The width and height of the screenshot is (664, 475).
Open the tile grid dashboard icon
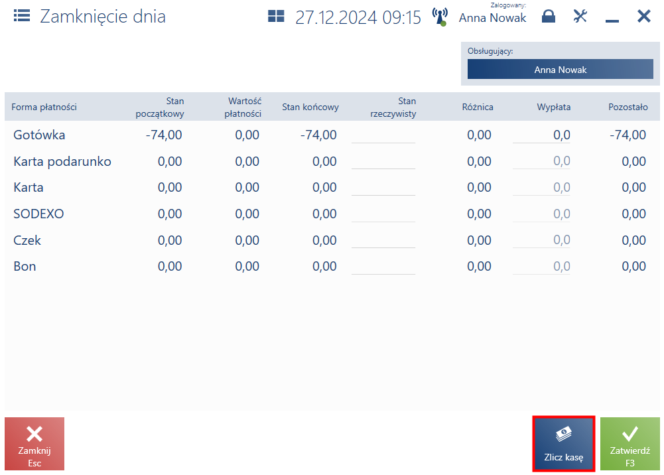click(276, 16)
